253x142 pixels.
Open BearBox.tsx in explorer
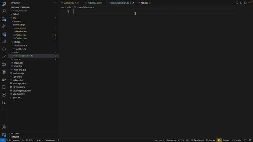pos(21,32)
